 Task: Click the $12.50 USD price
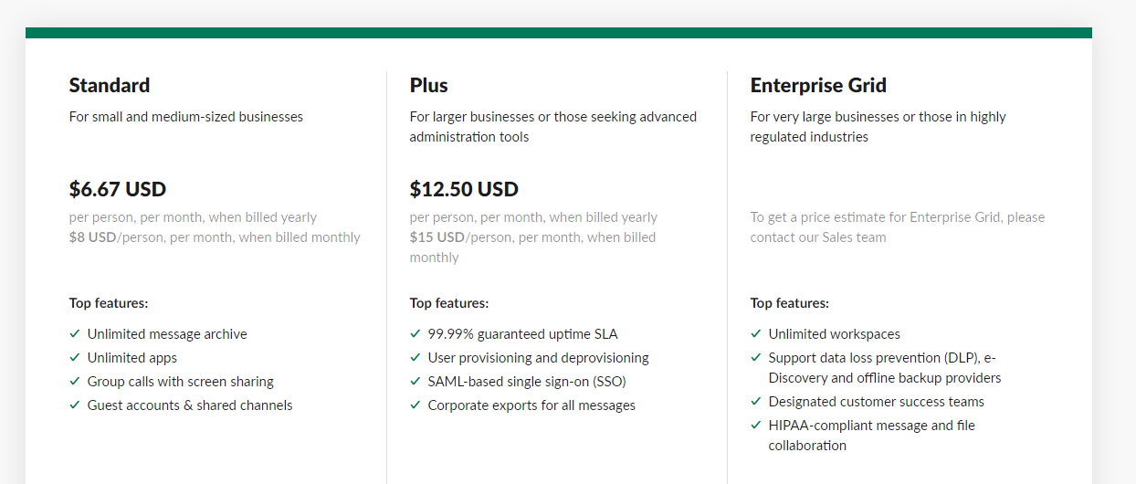tap(464, 190)
